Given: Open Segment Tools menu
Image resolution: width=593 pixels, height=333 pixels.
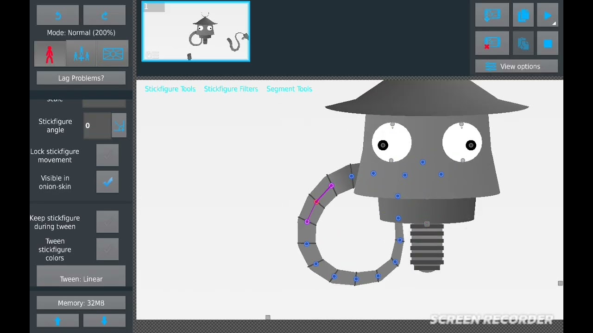Looking at the screenshot, I should [x=289, y=89].
